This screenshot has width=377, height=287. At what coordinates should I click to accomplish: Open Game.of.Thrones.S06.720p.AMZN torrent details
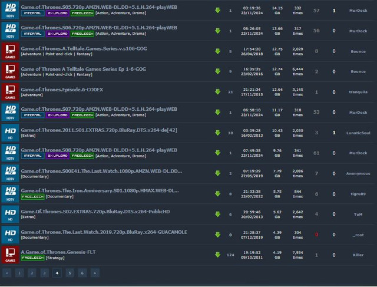tap(99, 28)
